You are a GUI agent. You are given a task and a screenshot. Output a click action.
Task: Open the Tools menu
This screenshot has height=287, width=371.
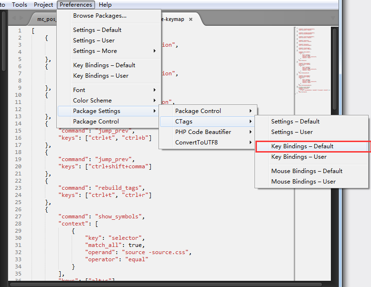pos(20,5)
